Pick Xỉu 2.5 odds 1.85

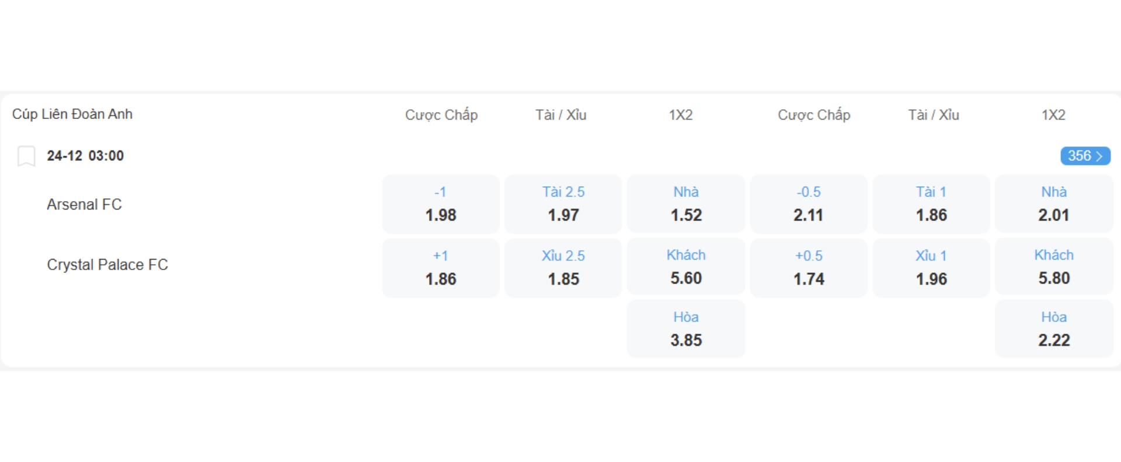coord(563,268)
